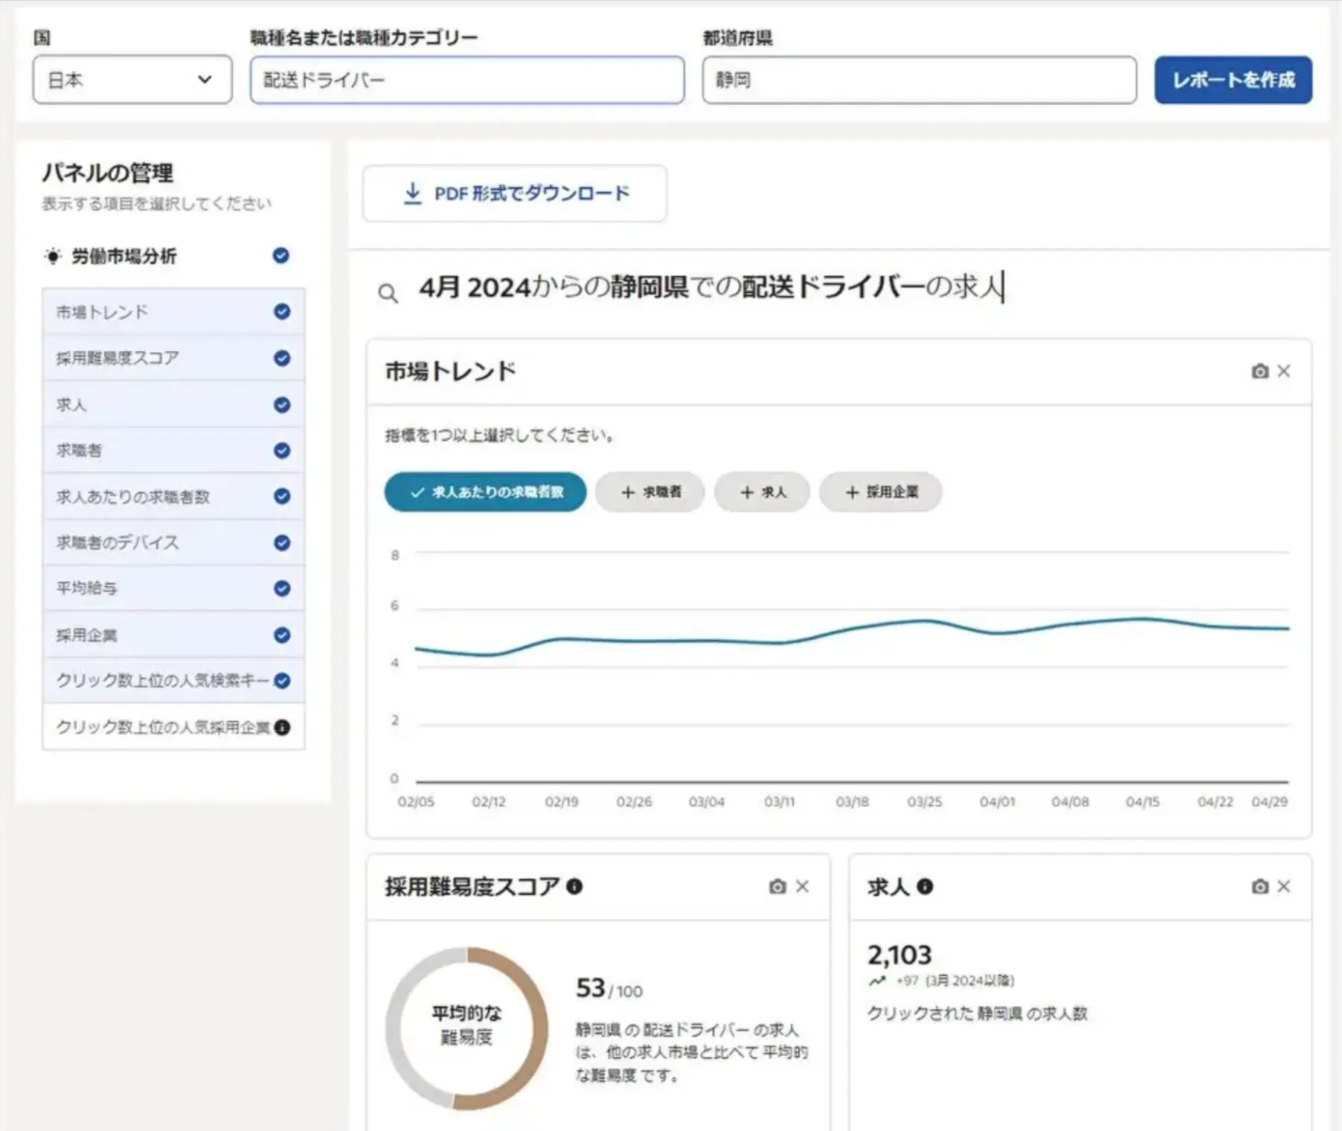Click the +97 (3月 2024以降) change text

[955, 981]
